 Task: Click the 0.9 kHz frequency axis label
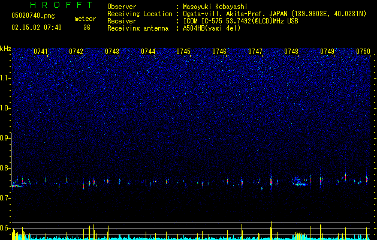click(x=5, y=138)
